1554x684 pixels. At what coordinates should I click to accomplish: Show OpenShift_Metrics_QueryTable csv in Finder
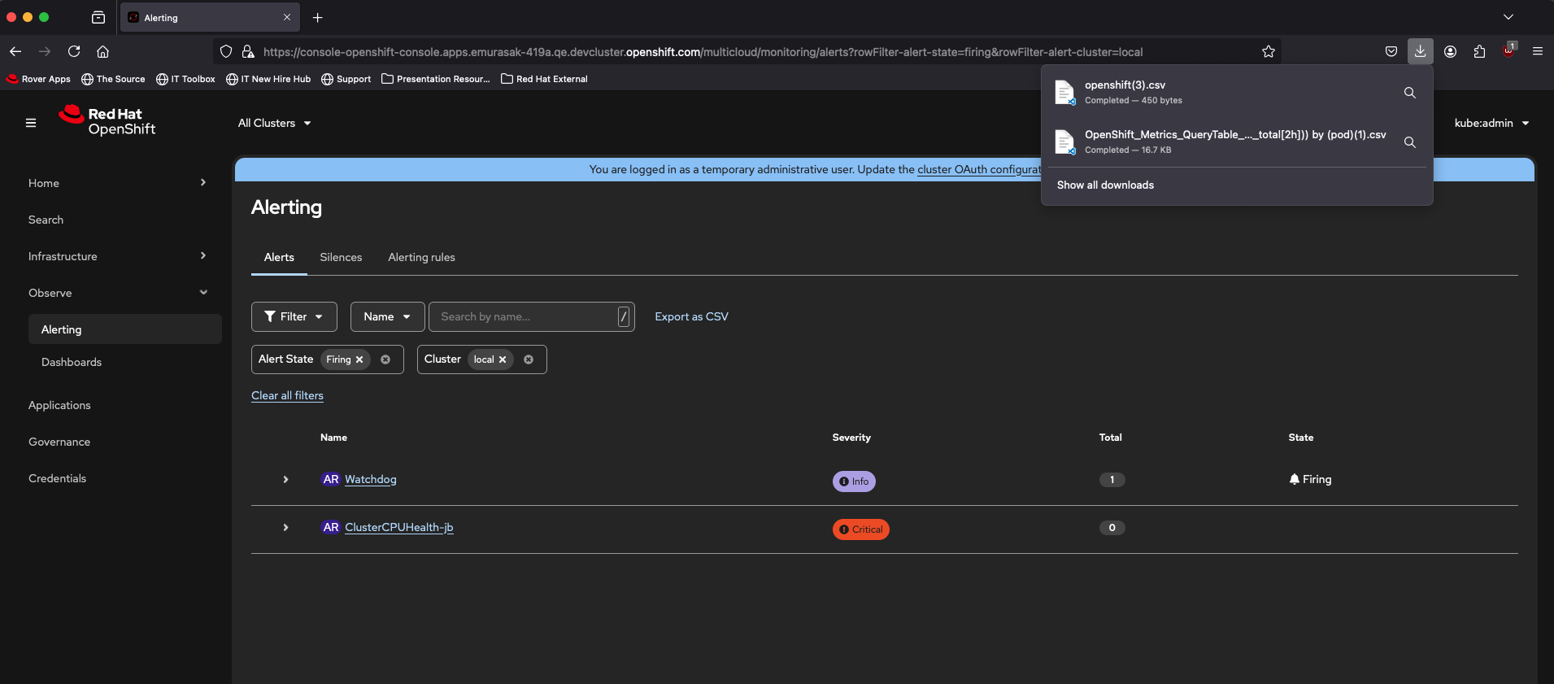click(x=1410, y=142)
